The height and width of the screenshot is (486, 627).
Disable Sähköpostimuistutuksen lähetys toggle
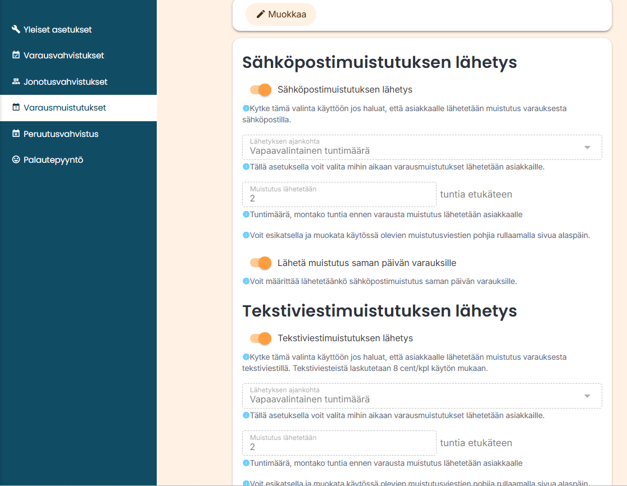[261, 90]
